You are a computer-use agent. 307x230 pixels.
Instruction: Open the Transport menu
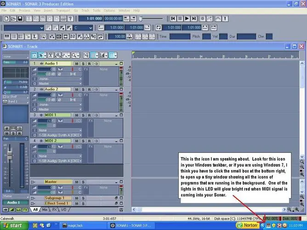[x=63, y=11]
